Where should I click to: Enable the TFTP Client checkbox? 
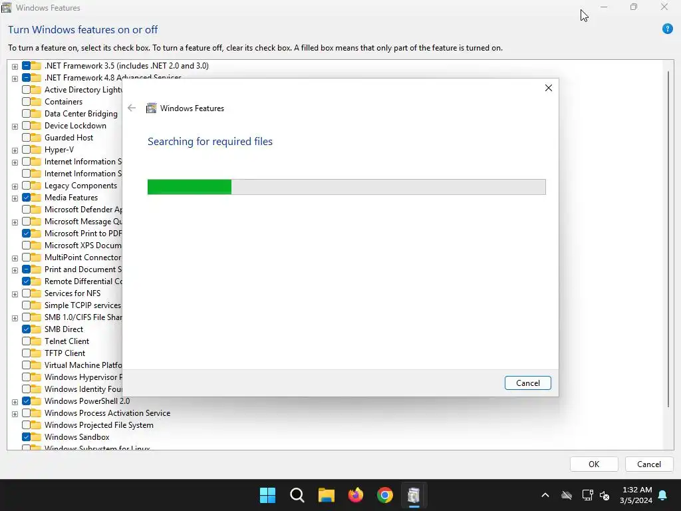click(26, 353)
